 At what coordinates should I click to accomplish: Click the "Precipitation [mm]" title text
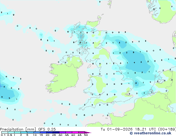18,129
